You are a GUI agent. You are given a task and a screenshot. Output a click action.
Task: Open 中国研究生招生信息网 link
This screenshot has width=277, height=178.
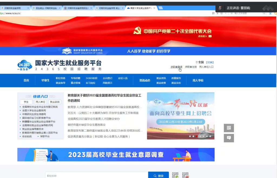pos(34,114)
